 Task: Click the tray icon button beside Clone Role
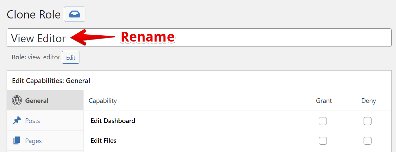[74, 14]
